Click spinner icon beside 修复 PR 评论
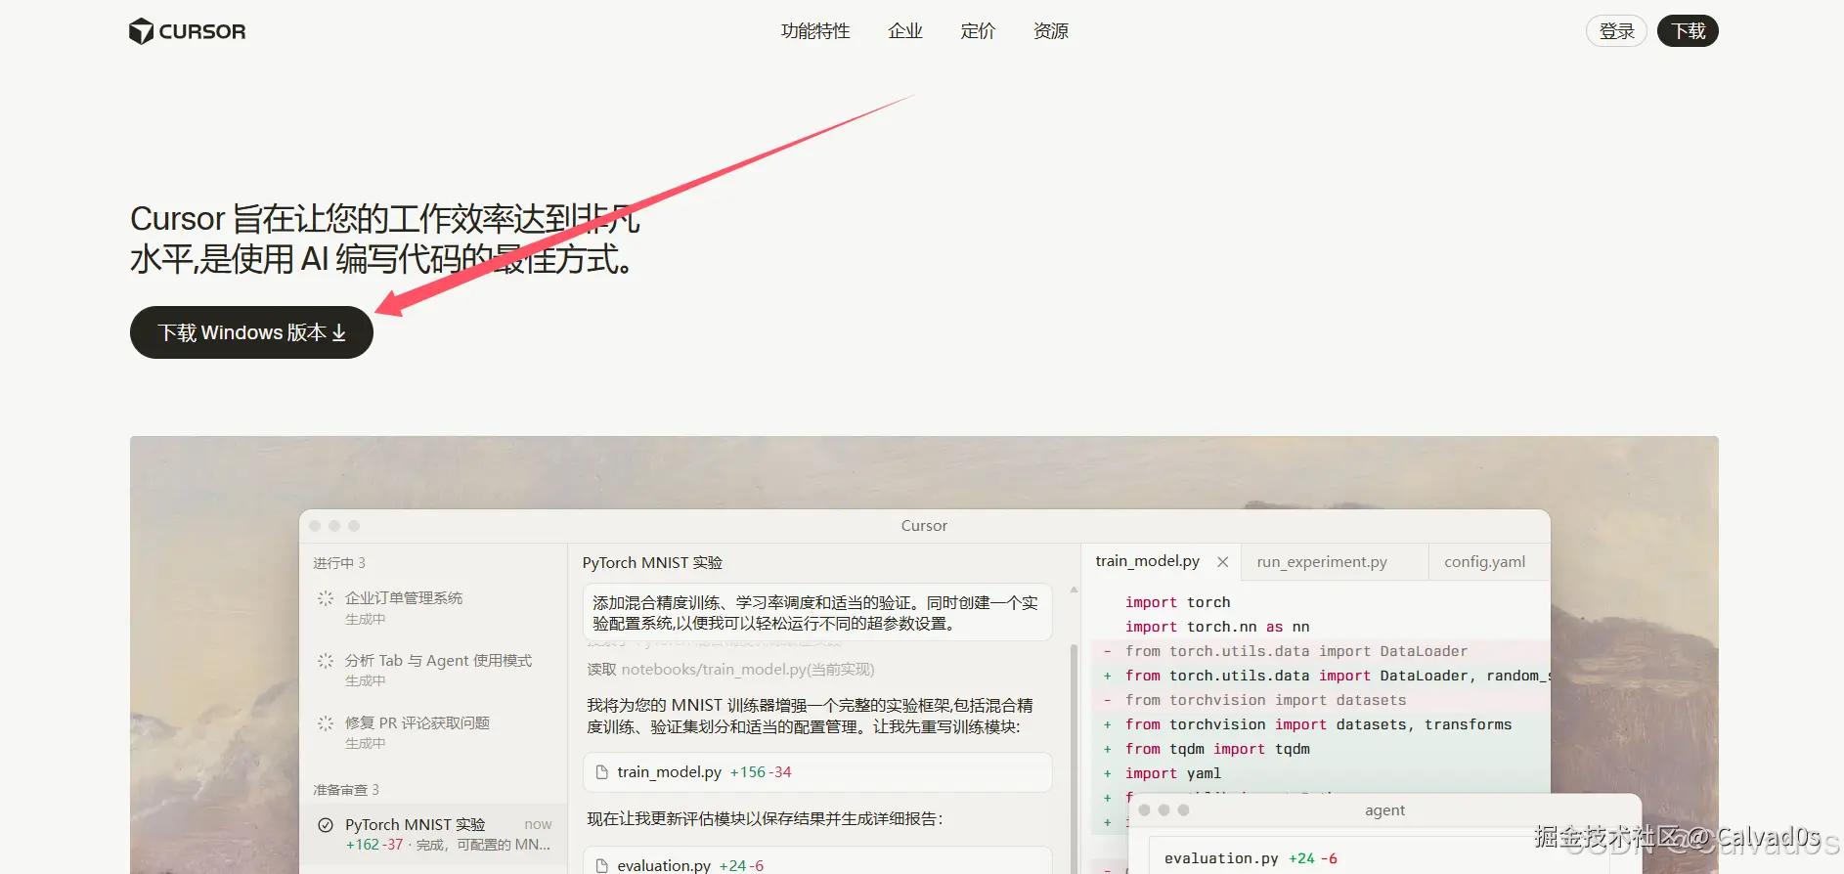 click(326, 723)
